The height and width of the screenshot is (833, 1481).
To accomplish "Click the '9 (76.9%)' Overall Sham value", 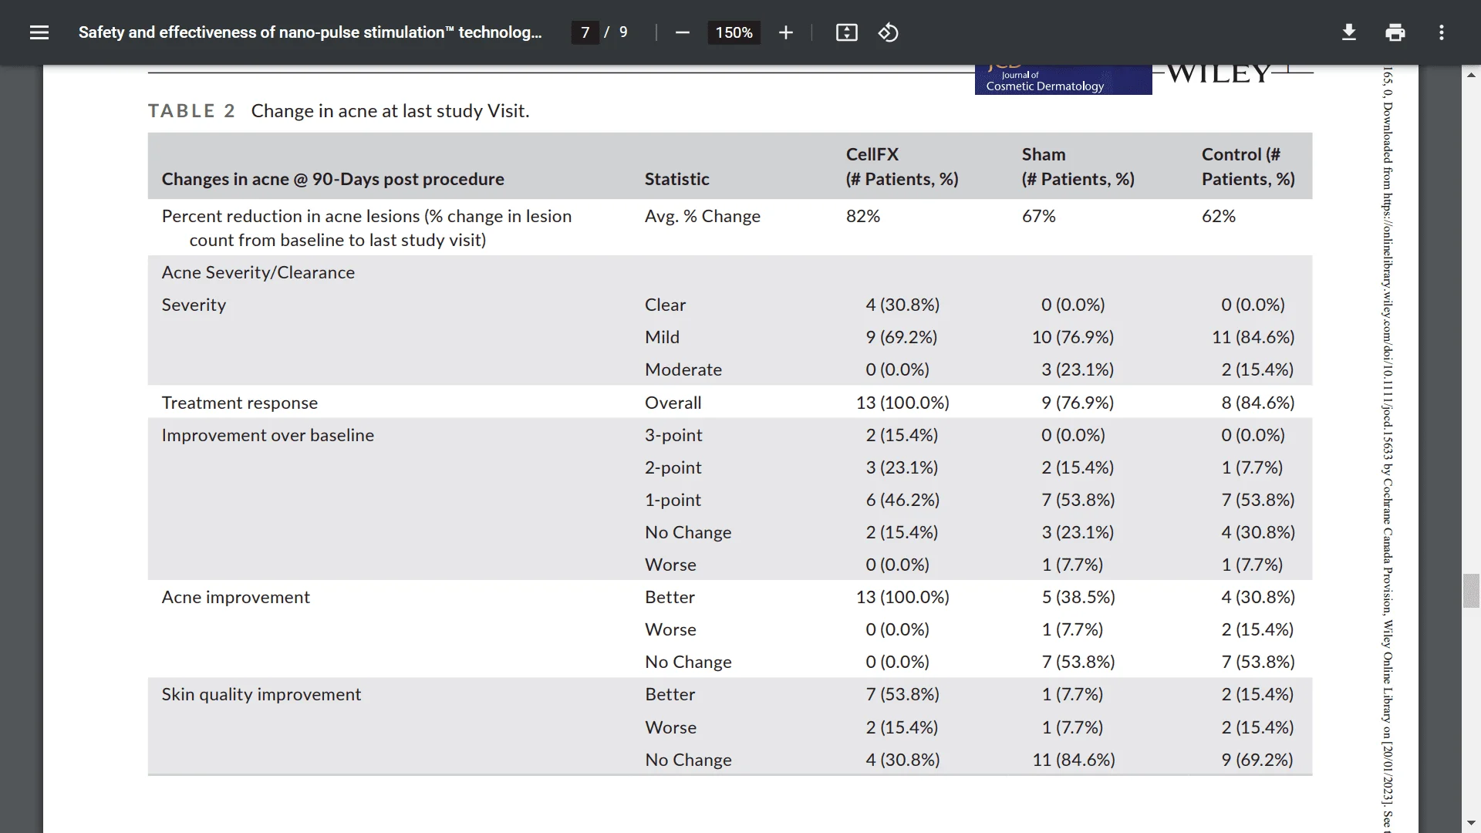I will point(1078,403).
